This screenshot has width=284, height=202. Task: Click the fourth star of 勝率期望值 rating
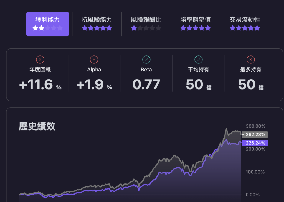202,28
